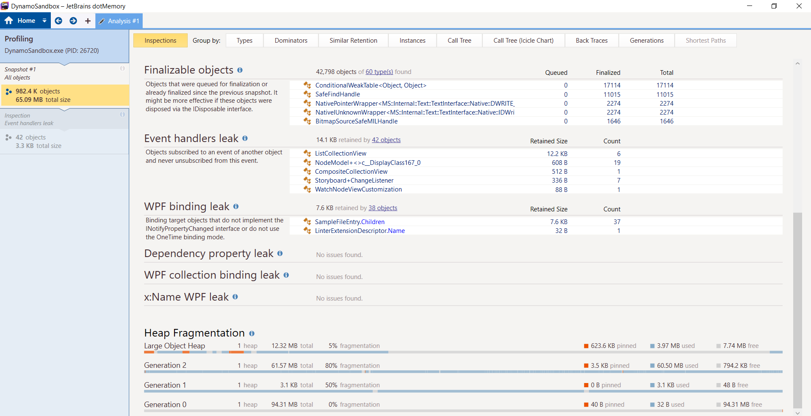This screenshot has width=811, height=416.
Task: Select the 42 objects inspection set
Action: click(x=64, y=141)
